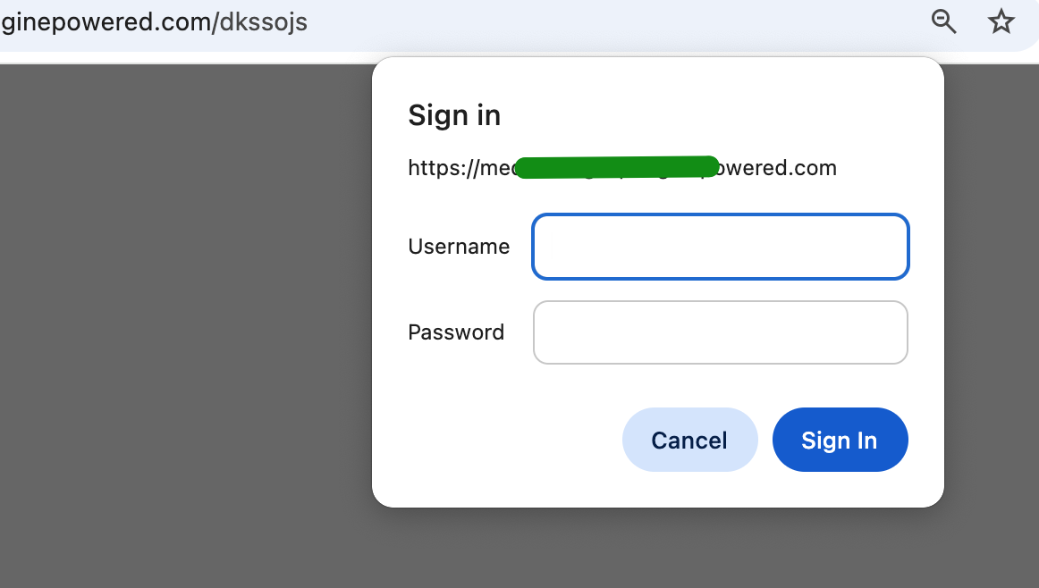
Task: Focus the Password input field
Action: click(721, 332)
